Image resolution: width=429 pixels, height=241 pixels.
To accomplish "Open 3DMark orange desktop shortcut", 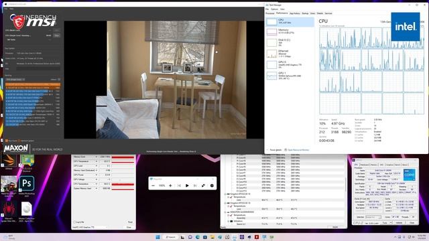I will (9, 162).
